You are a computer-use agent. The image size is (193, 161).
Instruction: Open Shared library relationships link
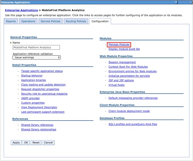pyautogui.click(x=39, y=129)
